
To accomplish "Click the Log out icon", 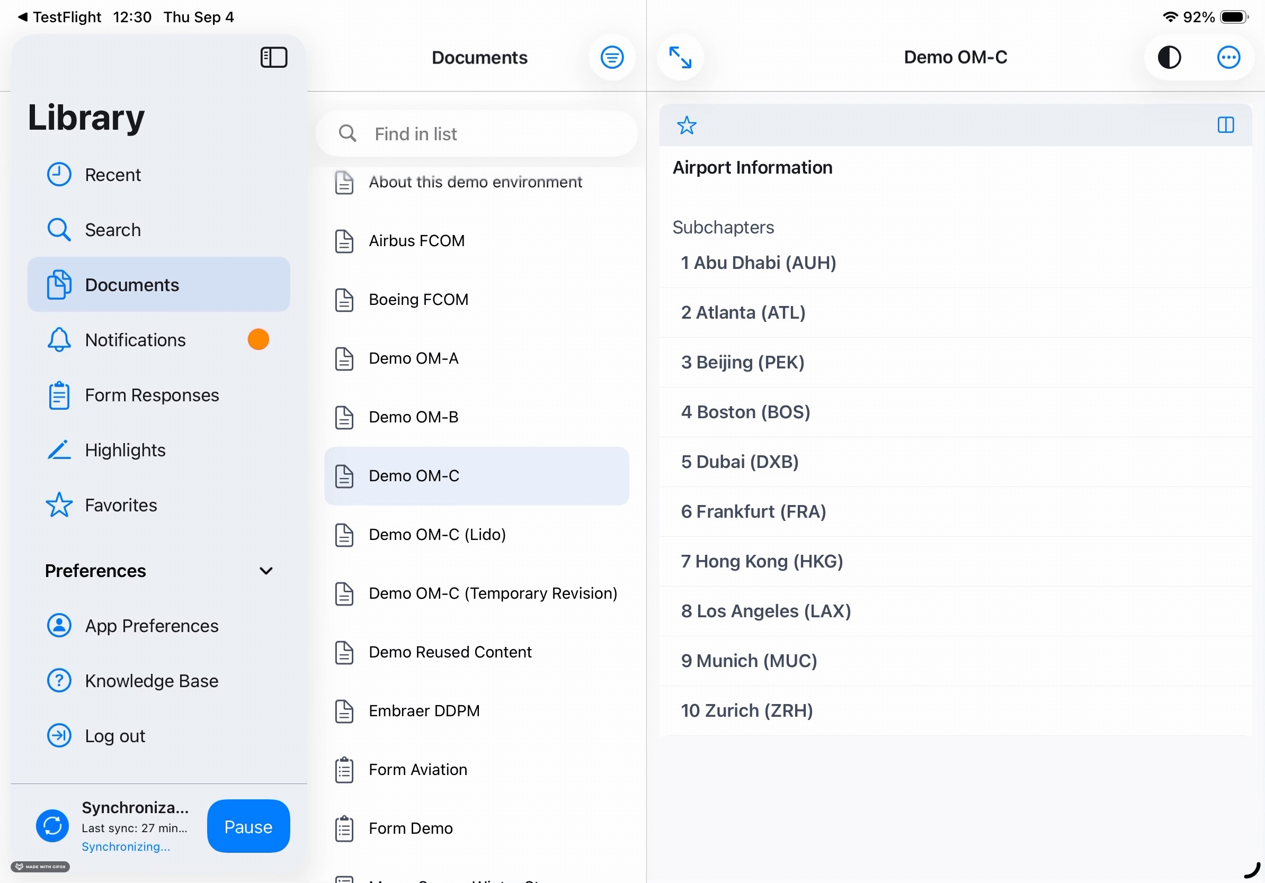I will tap(59, 736).
